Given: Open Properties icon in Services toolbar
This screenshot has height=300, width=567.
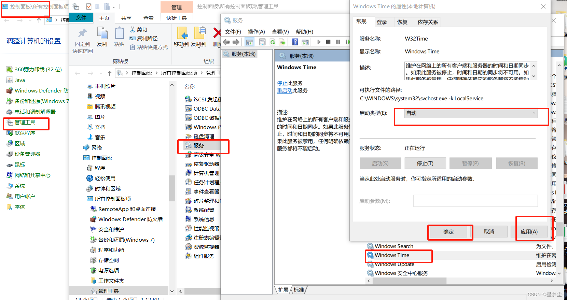Looking at the screenshot, I should point(262,42).
